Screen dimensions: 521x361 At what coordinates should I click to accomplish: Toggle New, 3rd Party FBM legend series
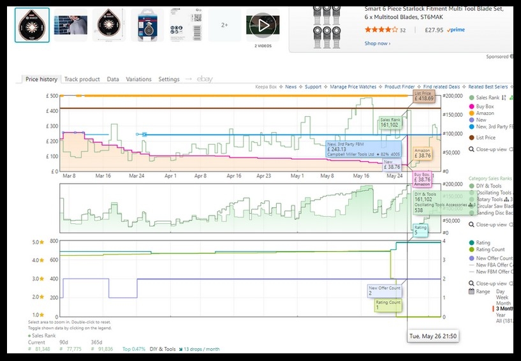click(491, 127)
